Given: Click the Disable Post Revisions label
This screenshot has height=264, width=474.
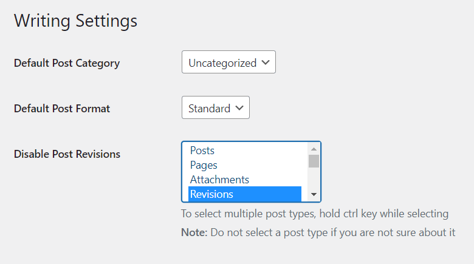Looking at the screenshot, I should coord(67,154).
